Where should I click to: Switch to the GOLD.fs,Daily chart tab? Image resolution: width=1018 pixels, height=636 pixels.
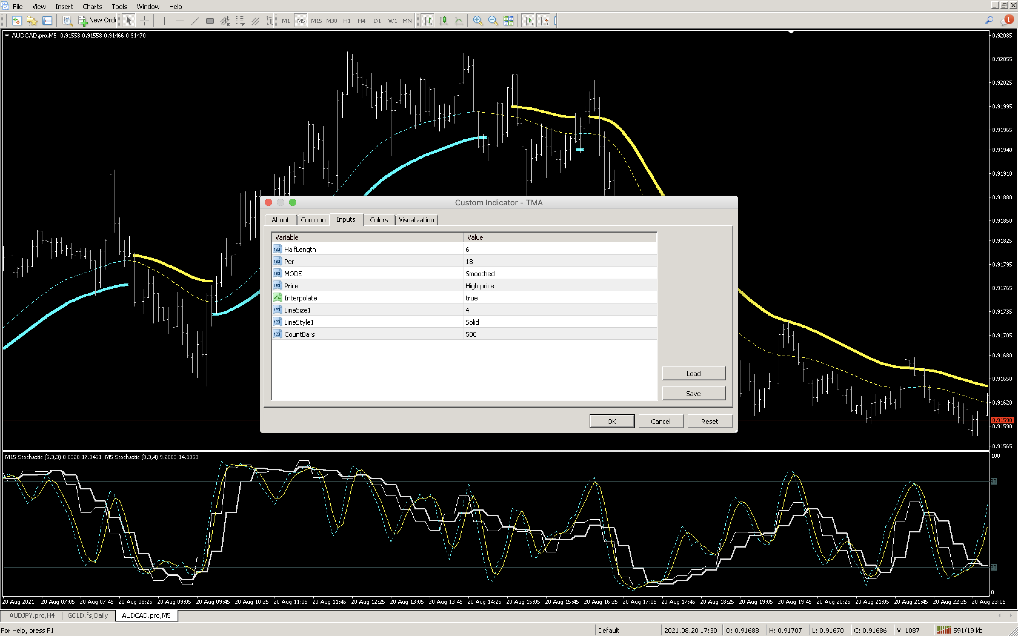coord(88,615)
